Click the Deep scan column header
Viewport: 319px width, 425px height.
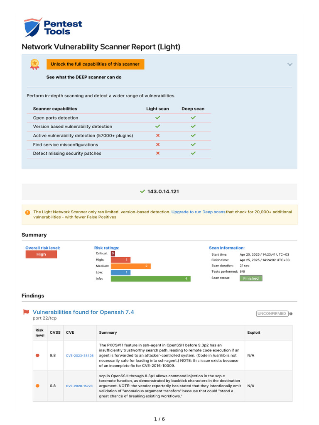pyautogui.click(x=193, y=109)
